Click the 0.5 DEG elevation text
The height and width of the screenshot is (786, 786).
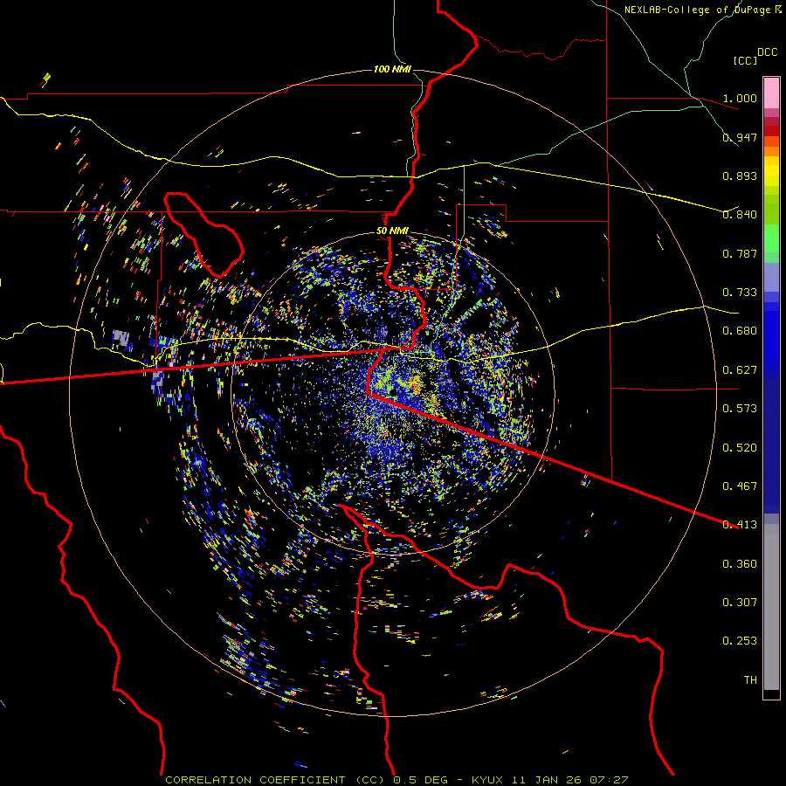pyautogui.click(x=419, y=780)
